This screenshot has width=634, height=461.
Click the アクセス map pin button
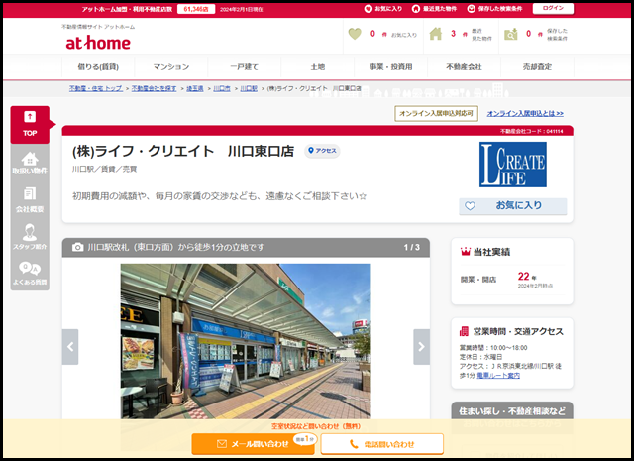click(322, 151)
